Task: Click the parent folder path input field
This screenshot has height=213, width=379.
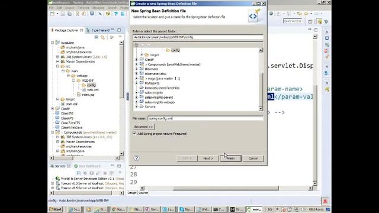Action: [x=198, y=37]
